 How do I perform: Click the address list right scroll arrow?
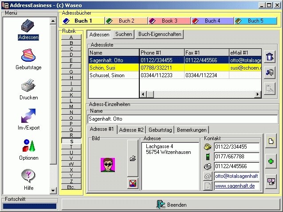coord(258,94)
